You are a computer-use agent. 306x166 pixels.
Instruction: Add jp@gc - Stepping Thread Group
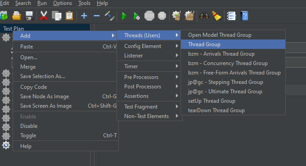233,82
